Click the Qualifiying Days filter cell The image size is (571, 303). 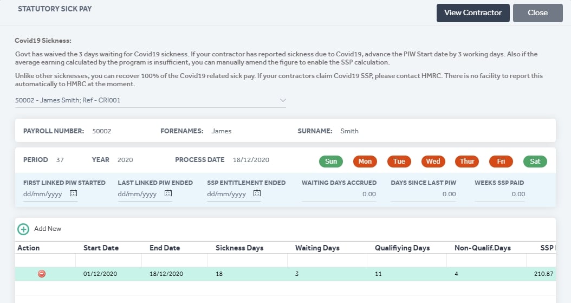tap(407, 260)
